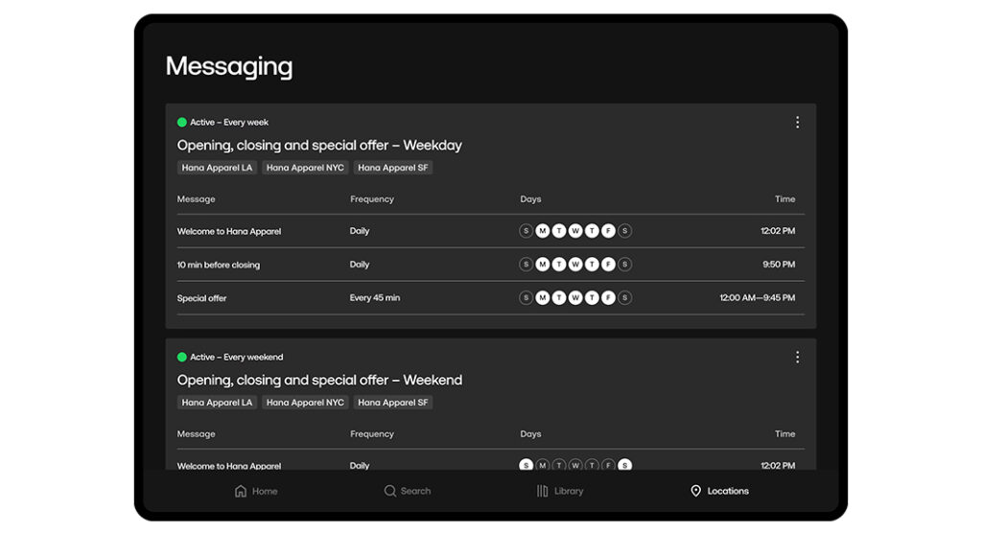
Task: Click Hana Apparel SF tag in Weekday card
Action: click(x=394, y=168)
